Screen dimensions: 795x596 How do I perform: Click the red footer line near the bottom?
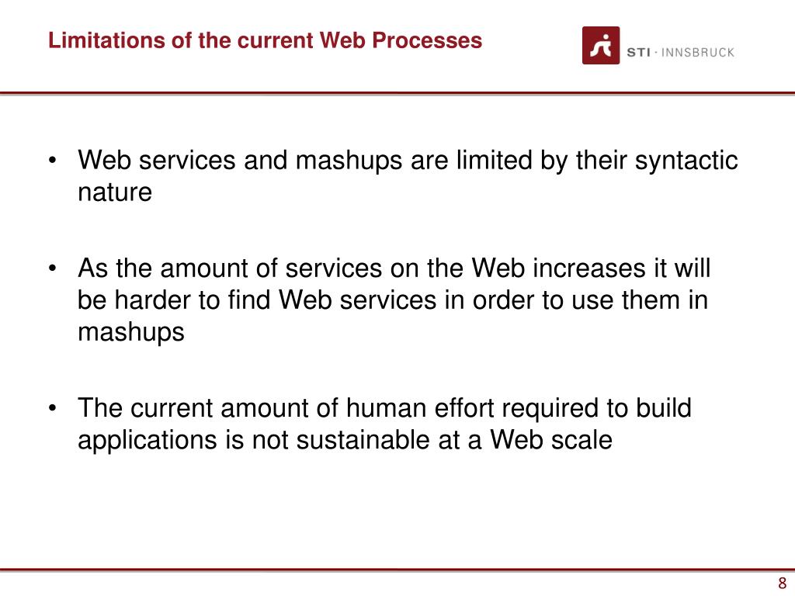[397, 570]
